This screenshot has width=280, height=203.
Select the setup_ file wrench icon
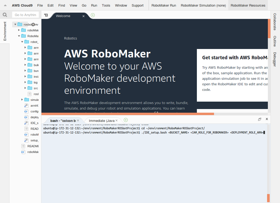[x=26, y=140]
